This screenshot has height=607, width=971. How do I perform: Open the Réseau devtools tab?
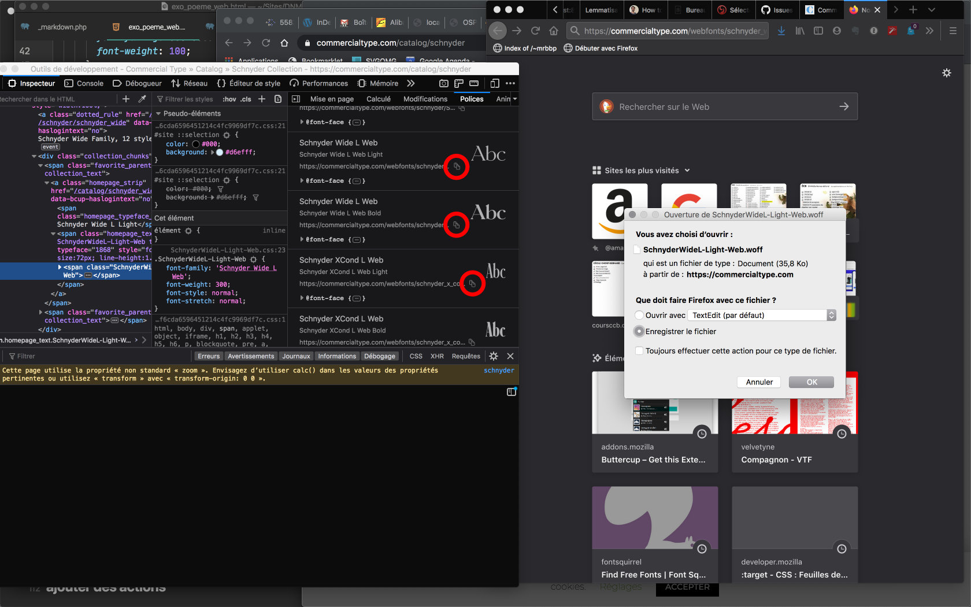(190, 83)
